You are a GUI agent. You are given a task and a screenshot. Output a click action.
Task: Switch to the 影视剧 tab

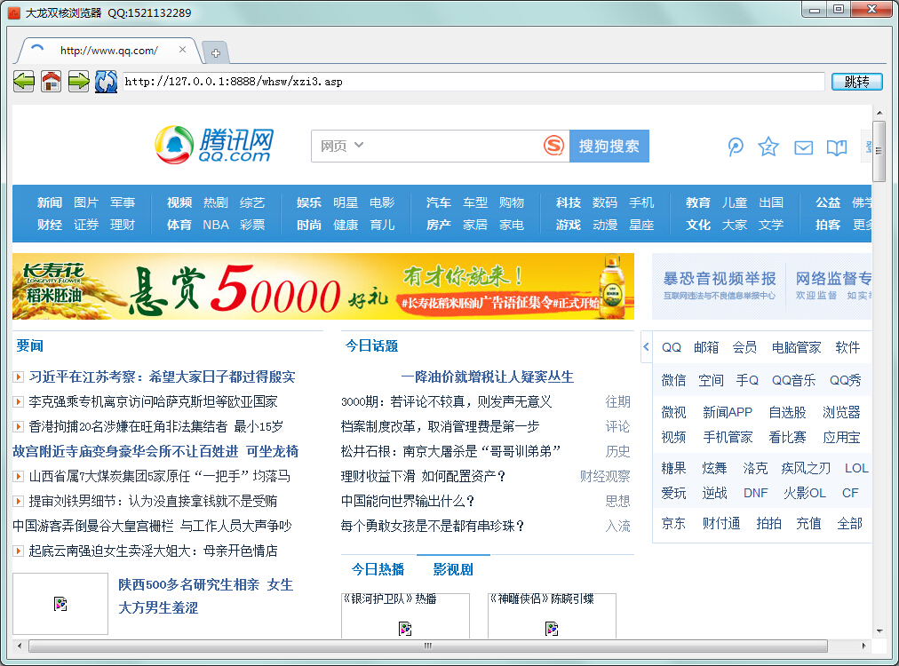coord(453,569)
